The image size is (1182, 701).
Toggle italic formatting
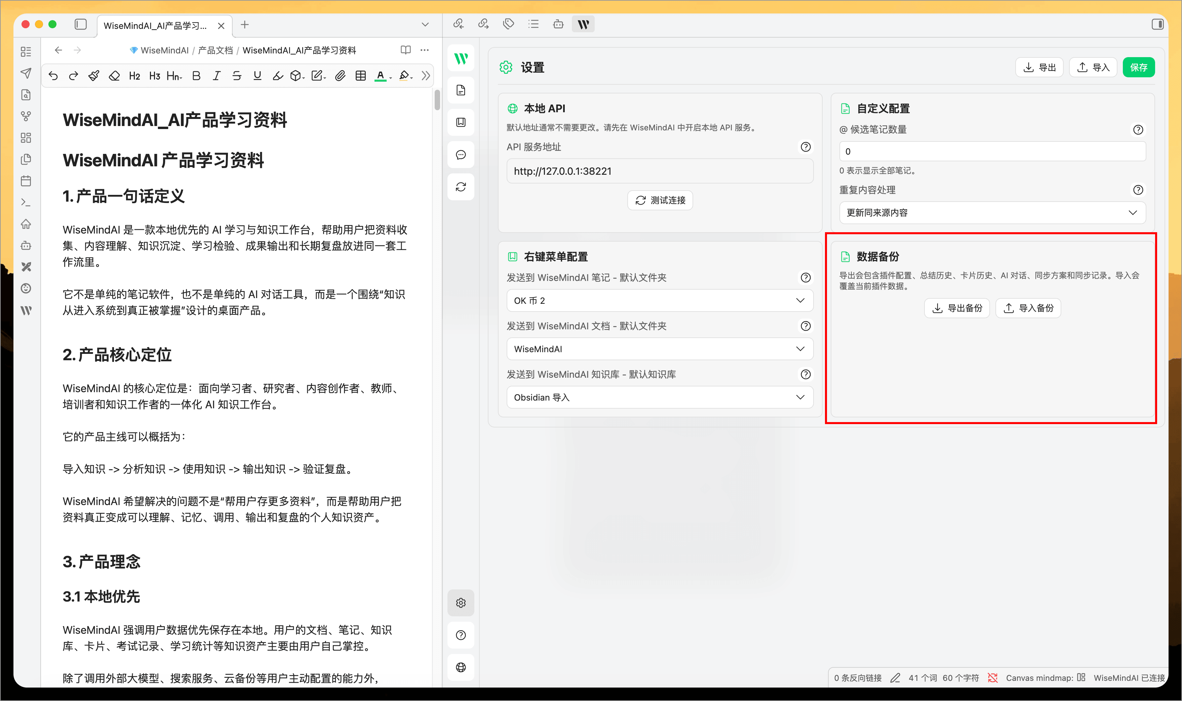point(216,76)
